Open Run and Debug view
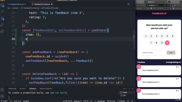 2,25
